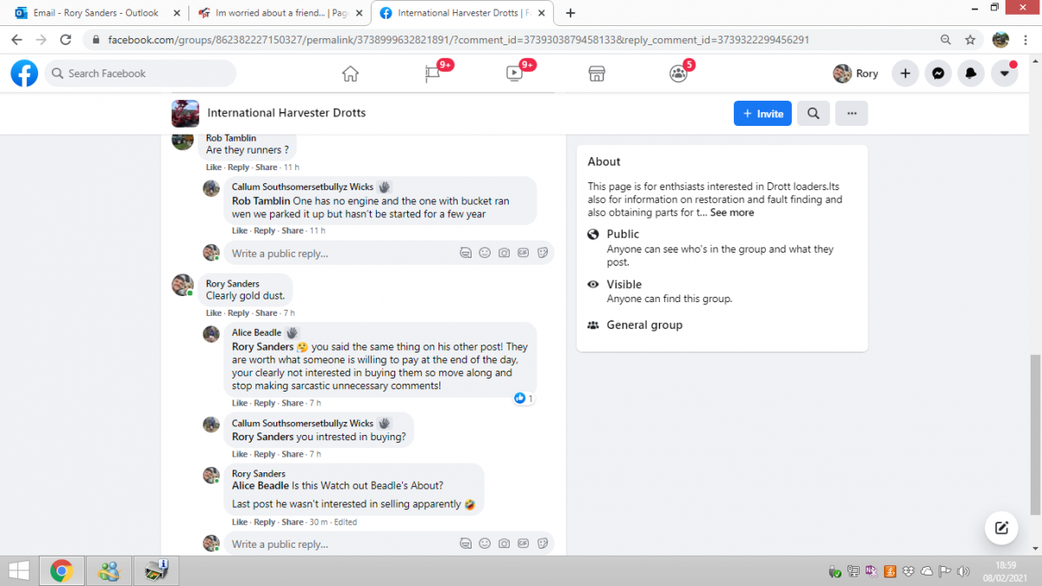The height and width of the screenshot is (586, 1042).
Task: Like Callum's reply about the engine
Action: coord(240,231)
